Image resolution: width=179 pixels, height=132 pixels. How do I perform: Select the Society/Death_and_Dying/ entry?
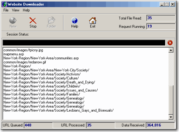pyautogui.click(x=49, y=82)
